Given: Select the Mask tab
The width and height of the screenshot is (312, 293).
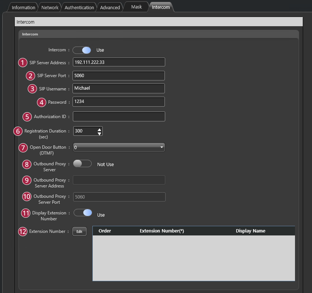Looking at the screenshot, I should (x=136, y=7).
